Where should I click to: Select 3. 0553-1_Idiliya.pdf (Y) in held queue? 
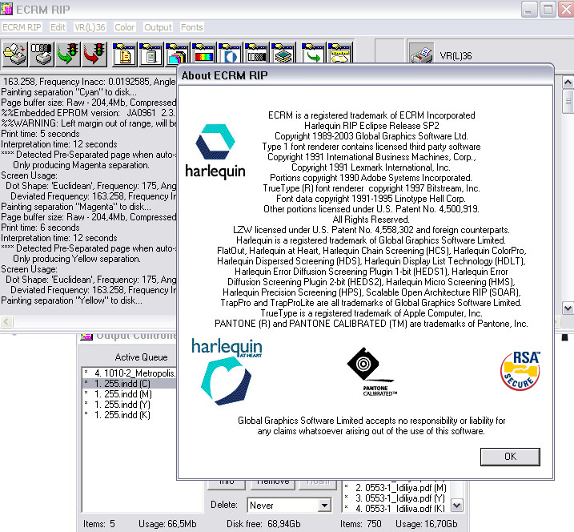point(396,498)
